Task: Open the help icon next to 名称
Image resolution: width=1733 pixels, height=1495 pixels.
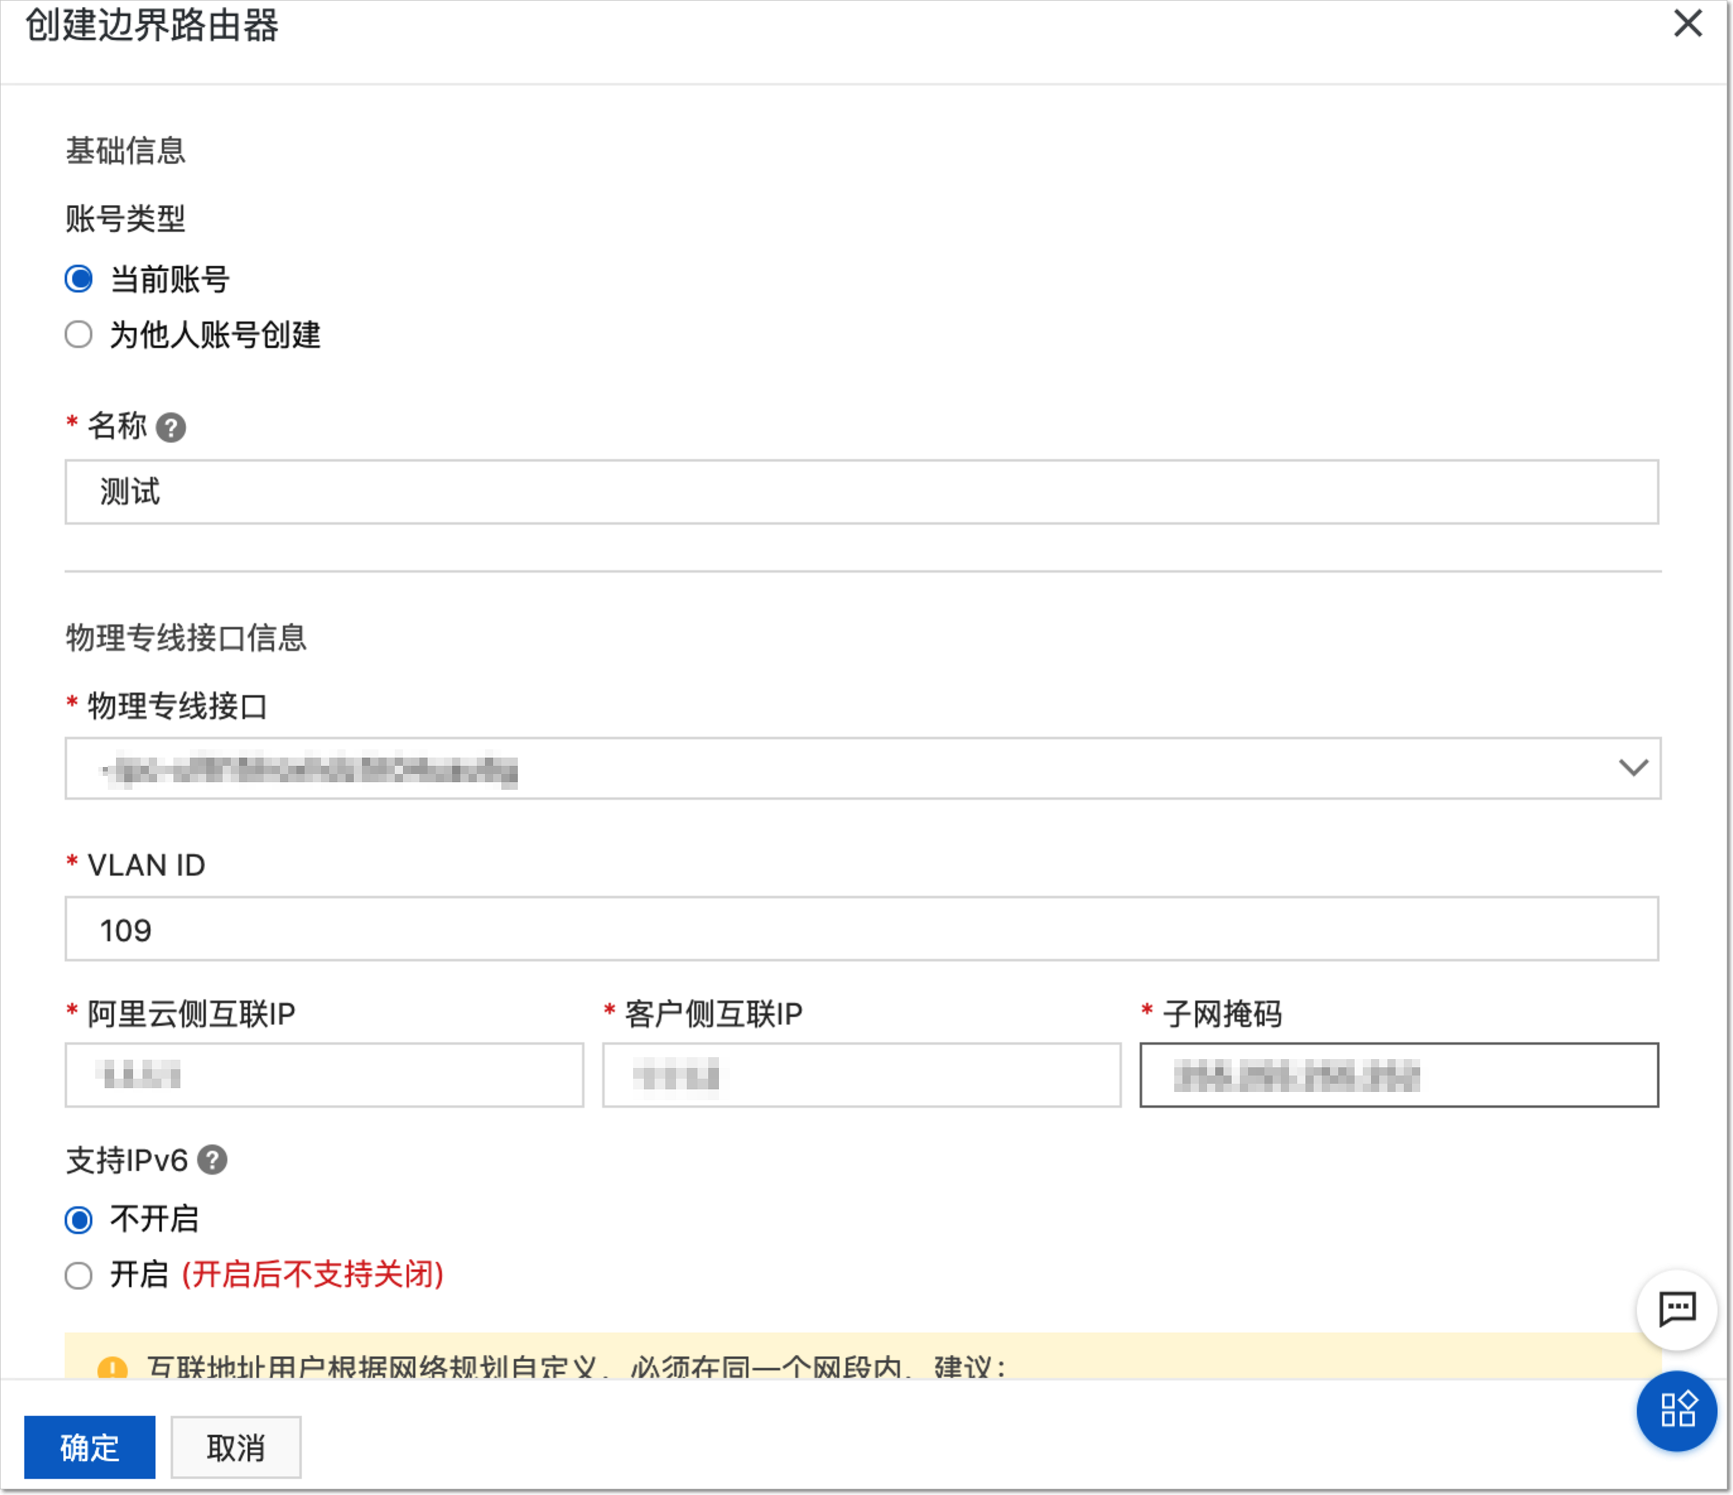Action: (x=171, y=428)
